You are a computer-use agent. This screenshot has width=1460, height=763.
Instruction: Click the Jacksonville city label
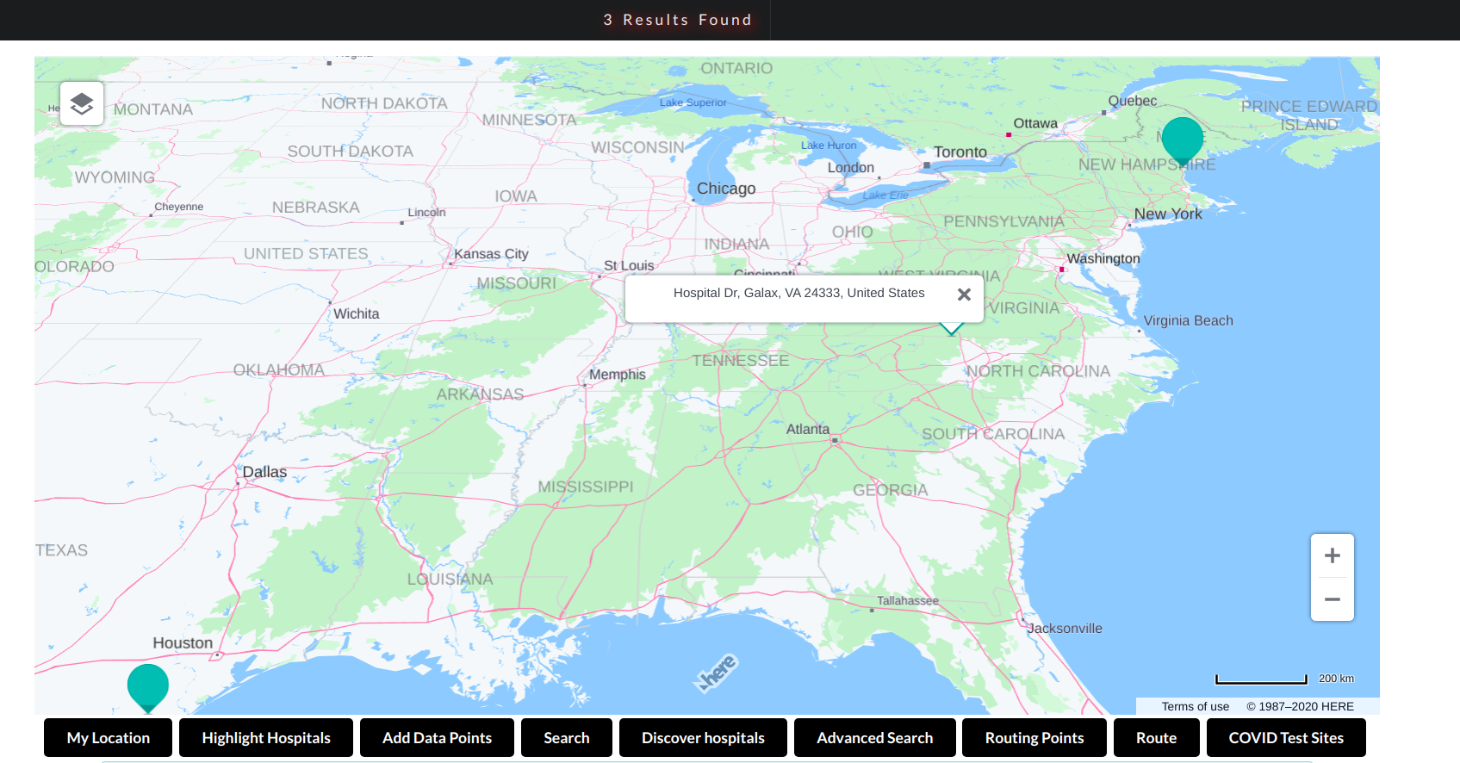click(x=1065, y=629)
